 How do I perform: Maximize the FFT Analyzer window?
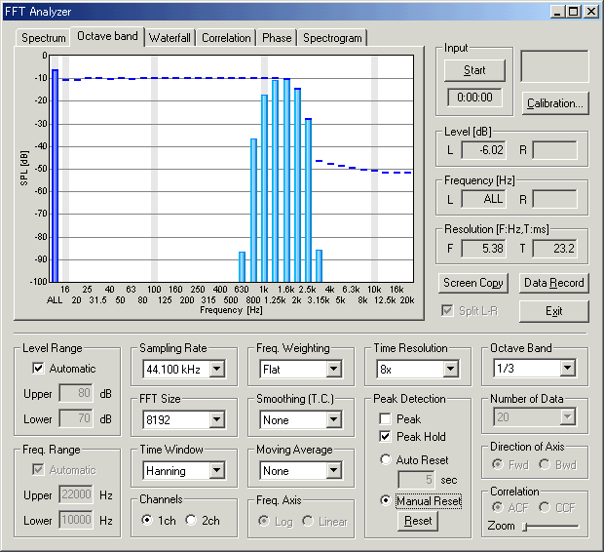[573, 12]
